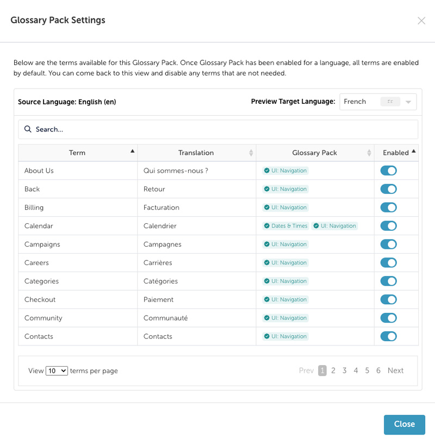Click the fr language code badge
Image resolution: width=435 pixels, height=446 pixels.
click(x=390, y=102)
